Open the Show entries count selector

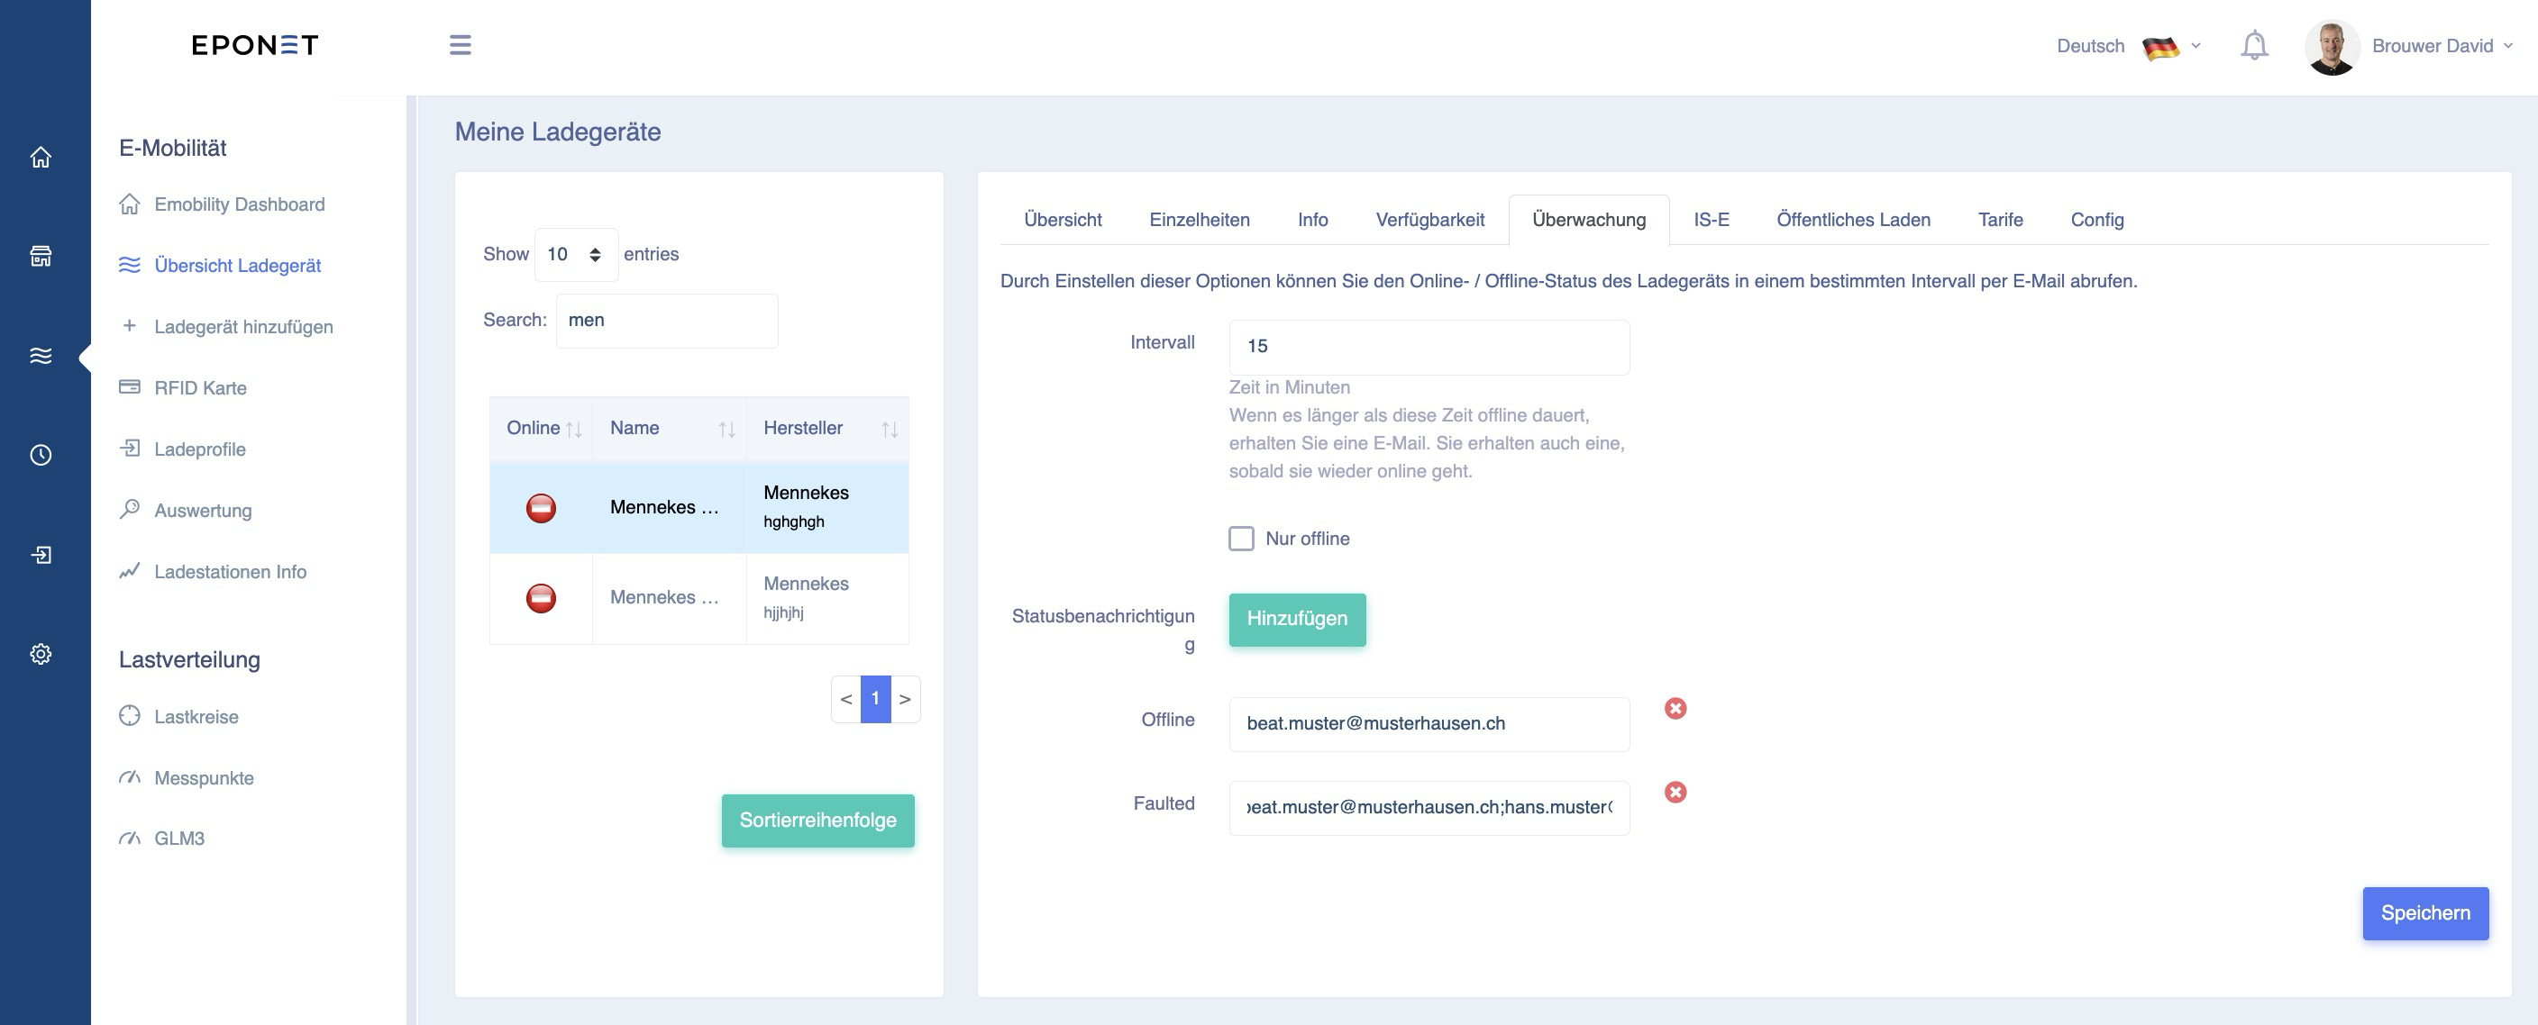(575, 254)
